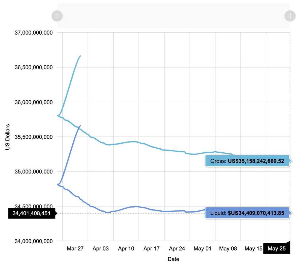Click the 35,500,000,000 y-axis label
This screenshot has height=265, width=306.
[34, 137]
